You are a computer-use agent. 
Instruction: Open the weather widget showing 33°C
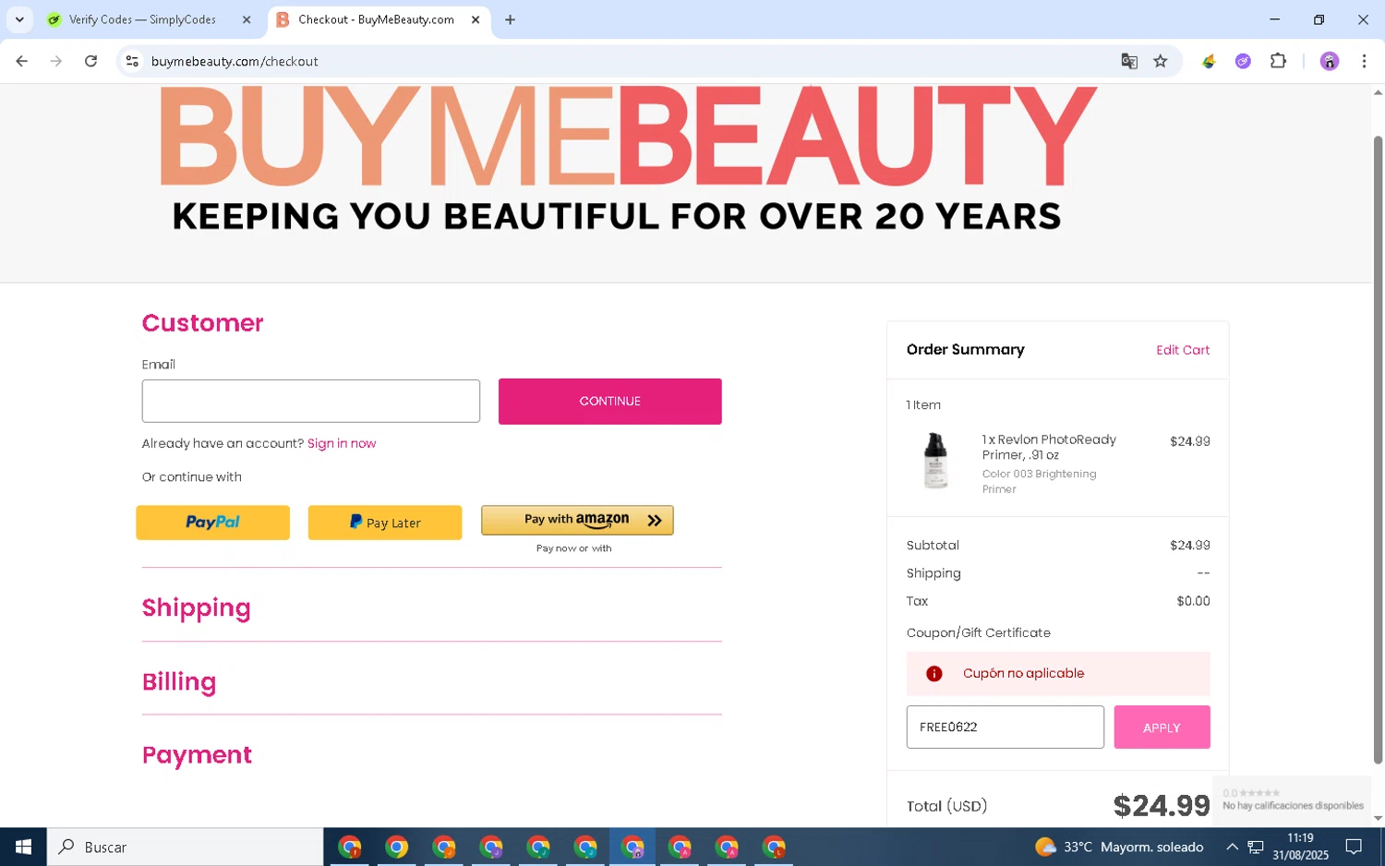coord(1119,847)
